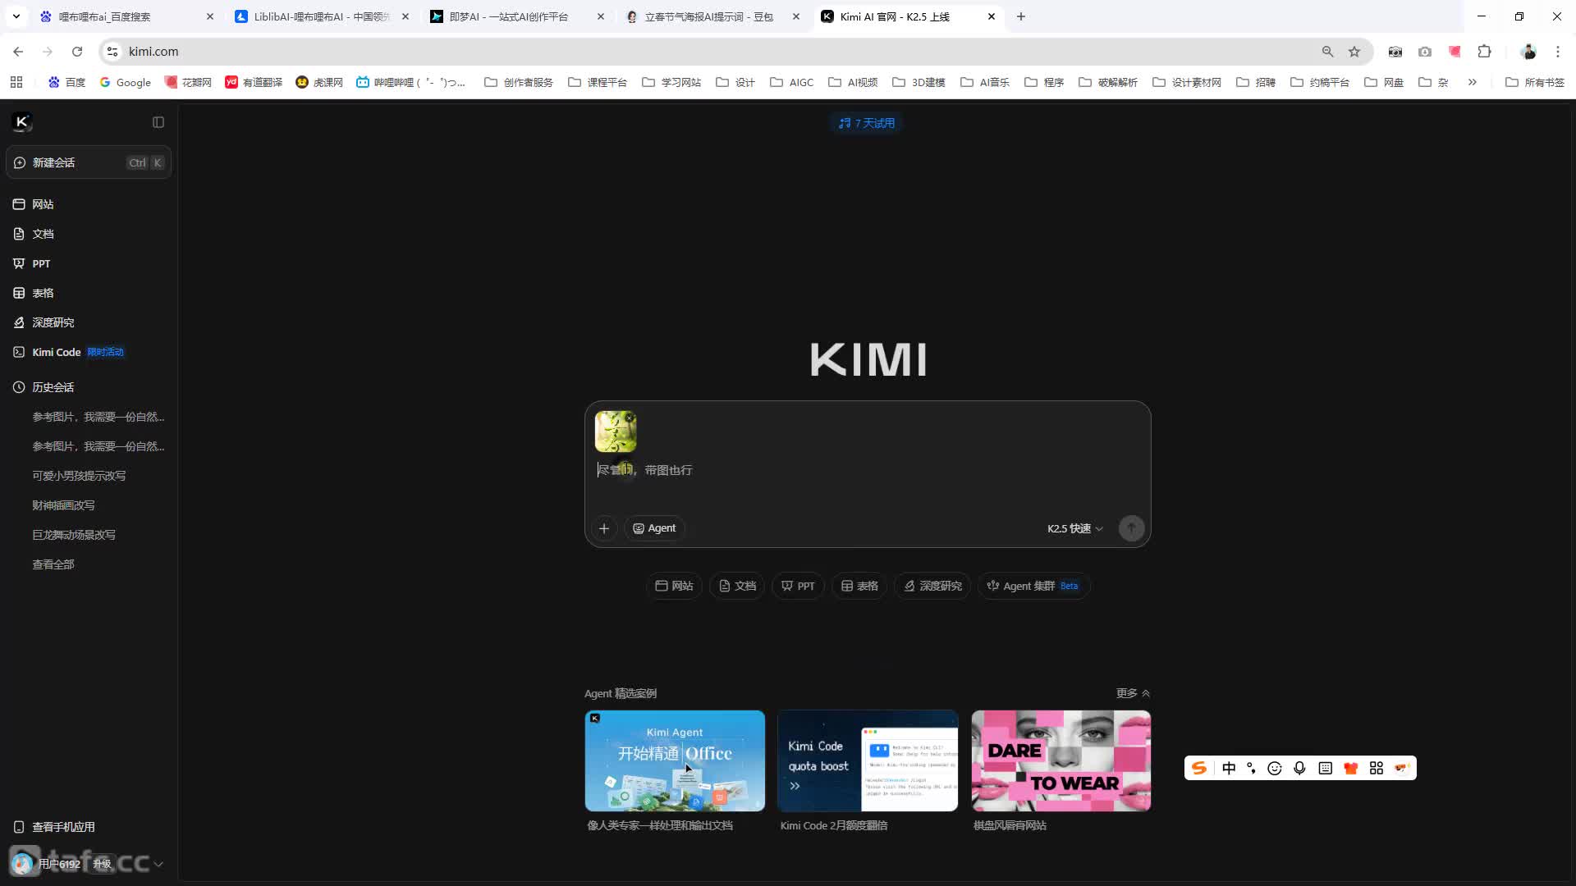The width and height of the screenshot is (1576, 886).
Task: Collapse the Kimi sidebar panel icon
Action: 158,122
